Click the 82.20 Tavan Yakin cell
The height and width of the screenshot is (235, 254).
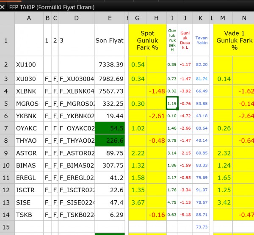tap(201, 64)
